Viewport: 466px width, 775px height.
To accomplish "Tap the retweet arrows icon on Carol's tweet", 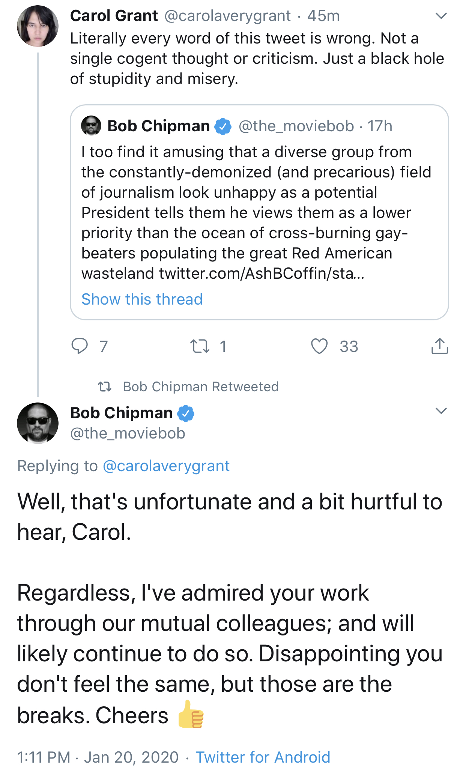I will pos(200,346).
